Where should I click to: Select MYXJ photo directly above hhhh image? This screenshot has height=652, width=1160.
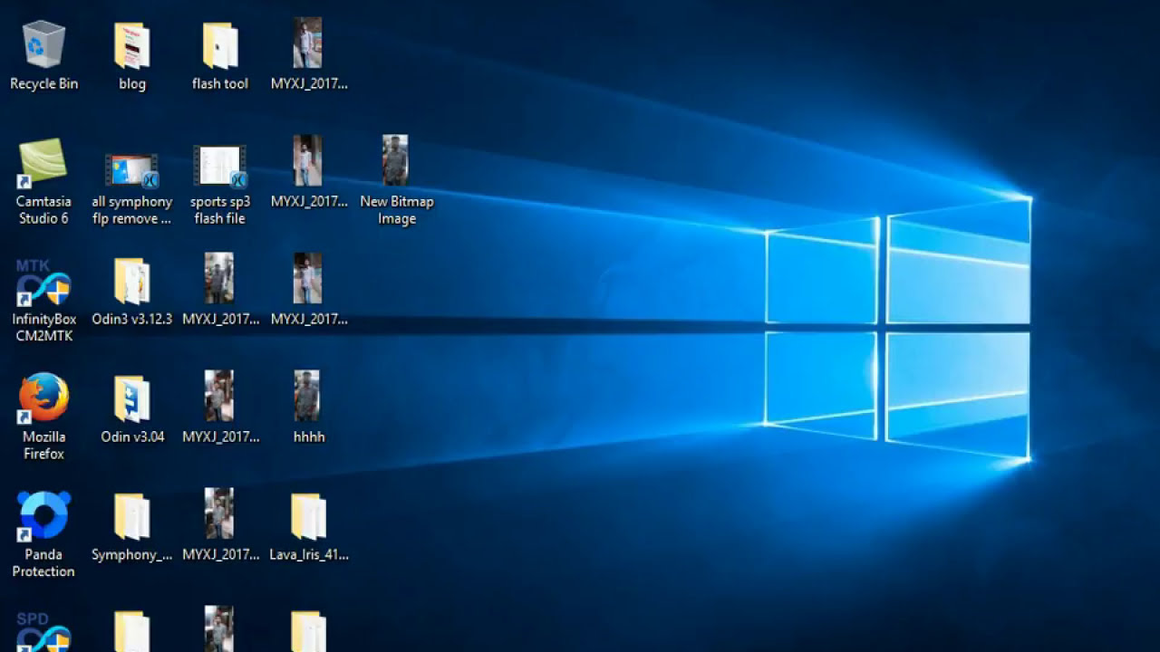click(308, 278)
